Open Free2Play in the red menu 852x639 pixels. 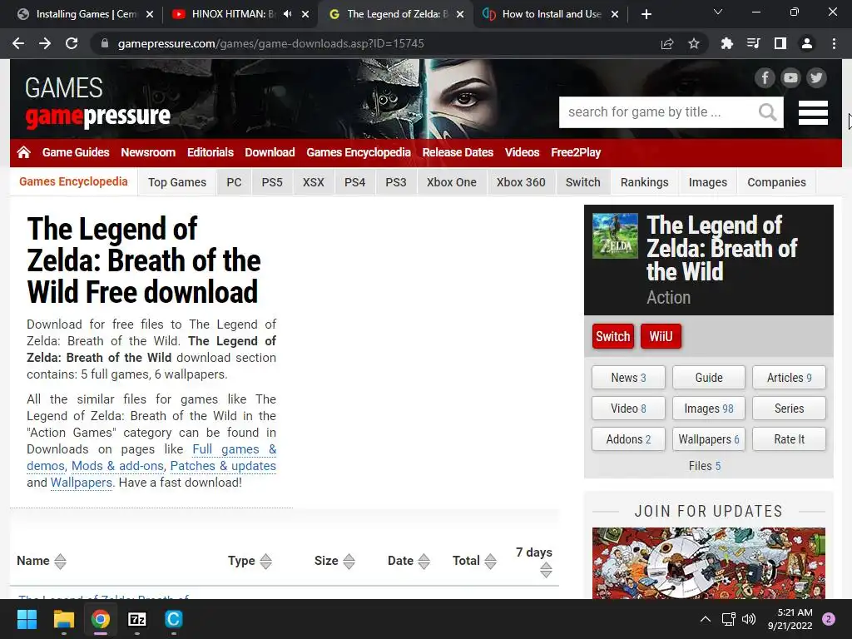point(576,153)
